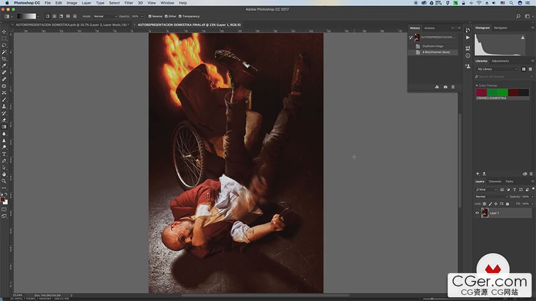
Task: Create new snapshot in History panel
Action: [445, 87]
